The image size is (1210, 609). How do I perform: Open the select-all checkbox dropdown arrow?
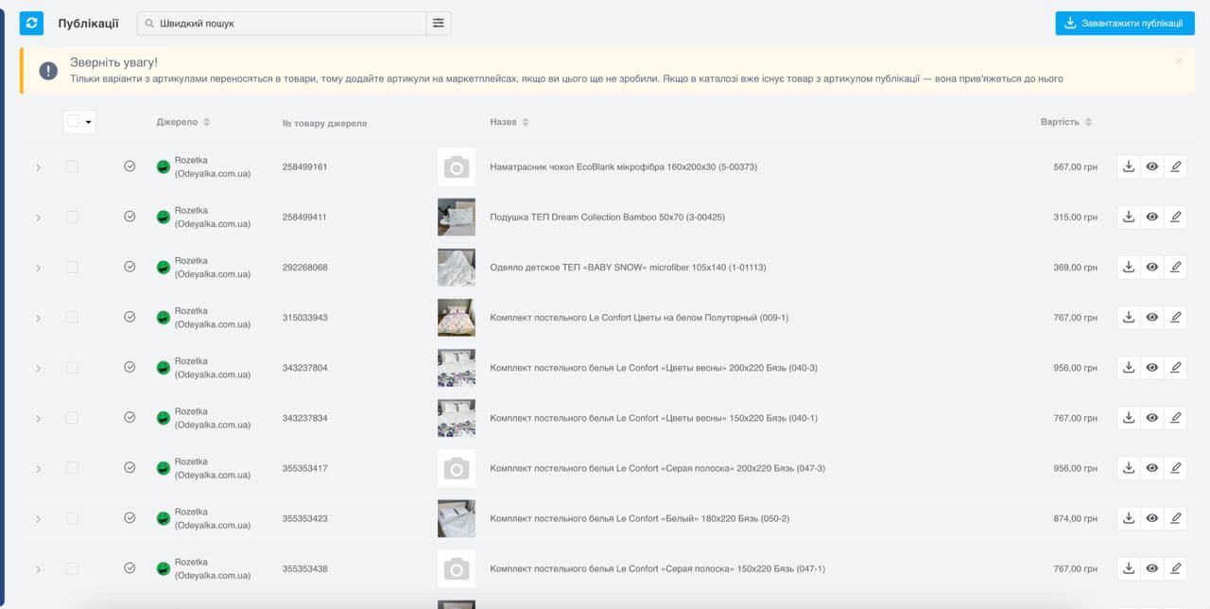coord(89,122)
